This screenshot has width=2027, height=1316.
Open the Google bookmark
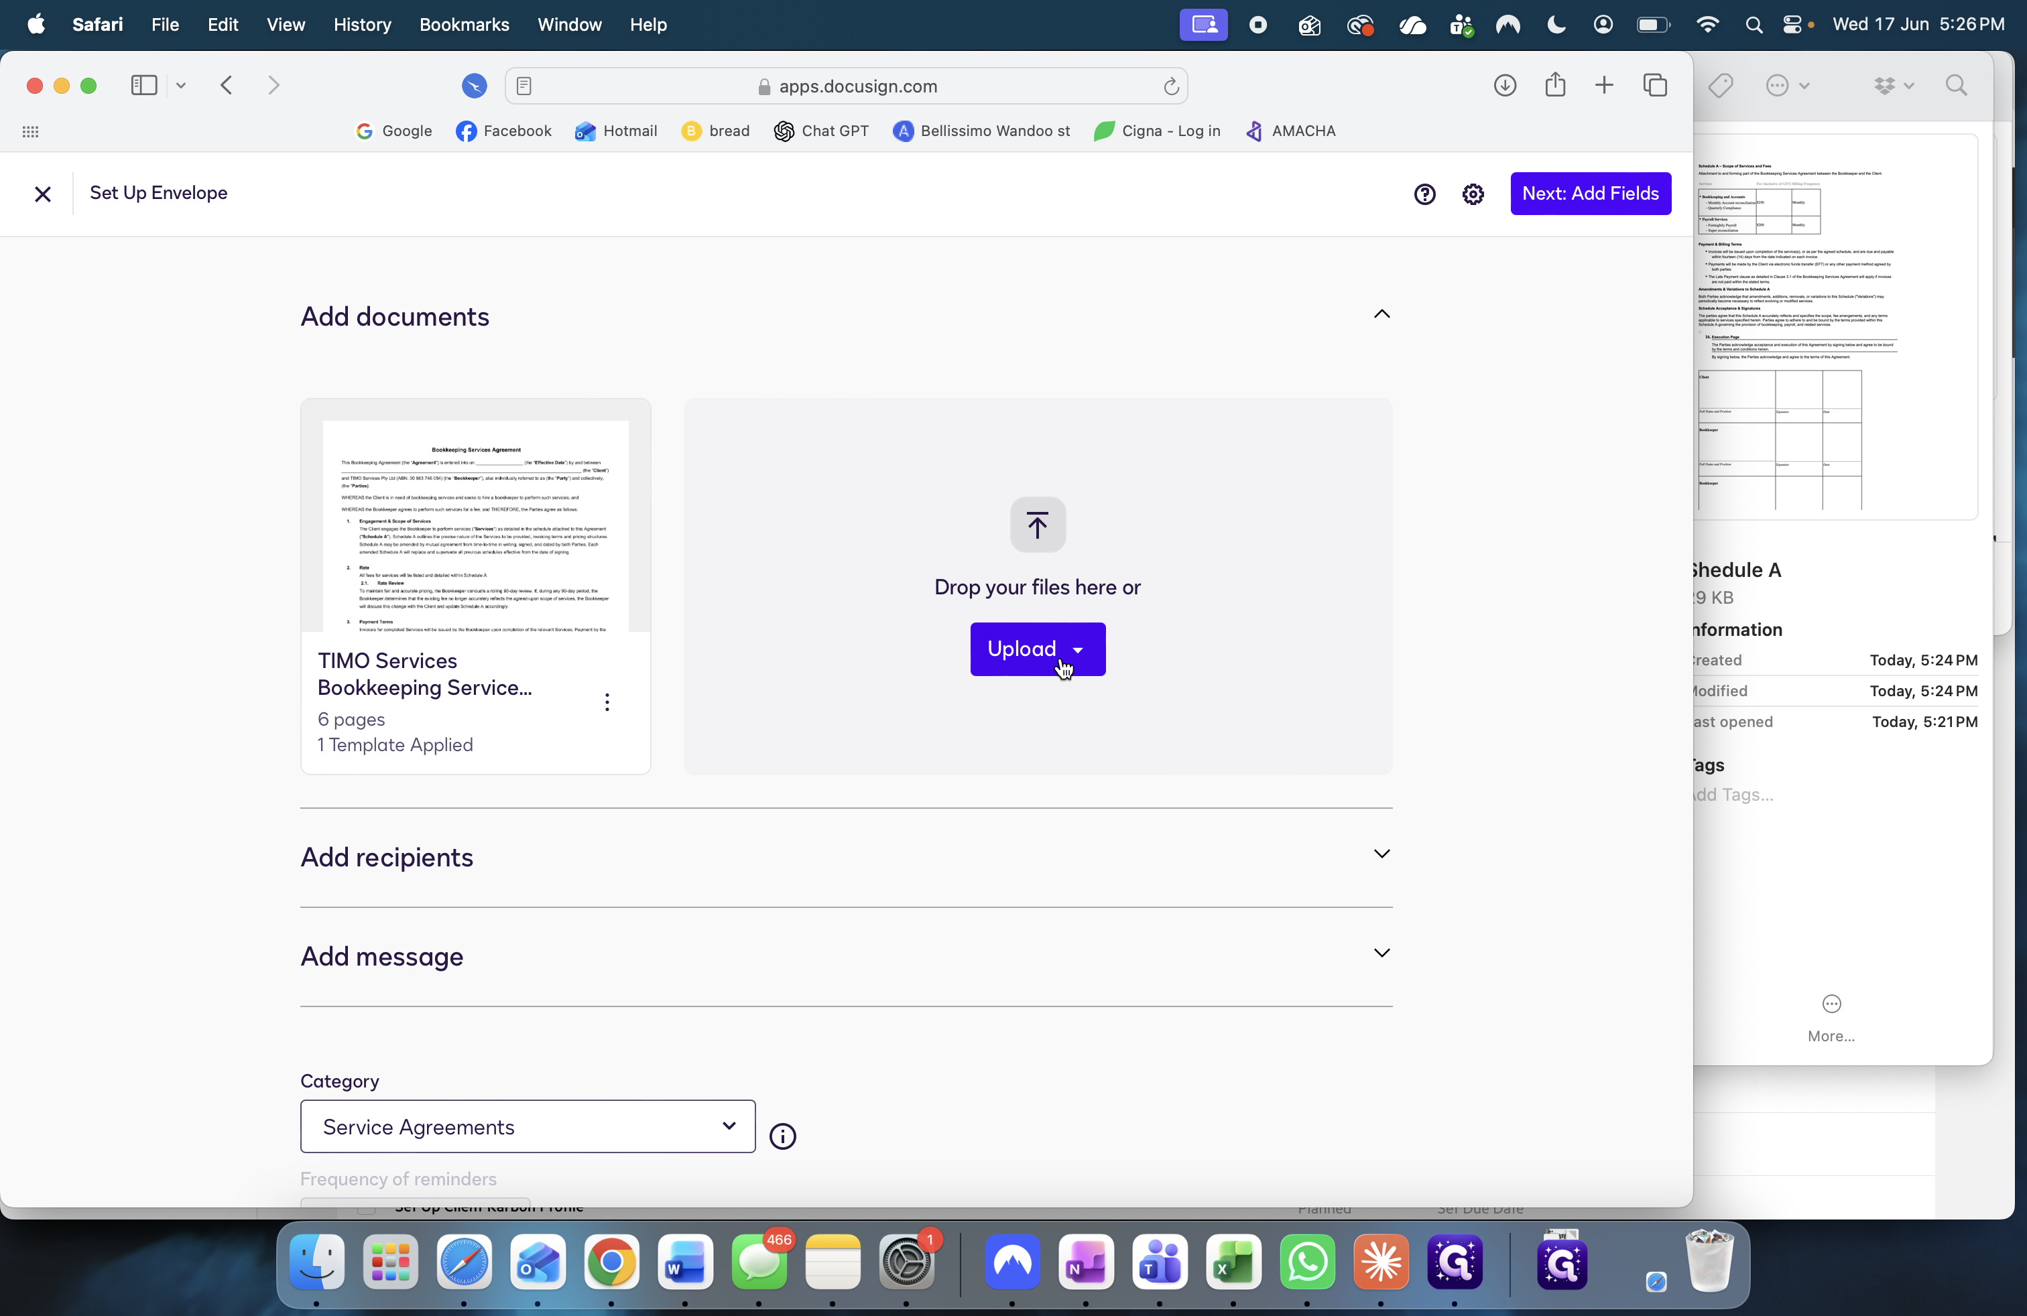(x=393, y=131)
